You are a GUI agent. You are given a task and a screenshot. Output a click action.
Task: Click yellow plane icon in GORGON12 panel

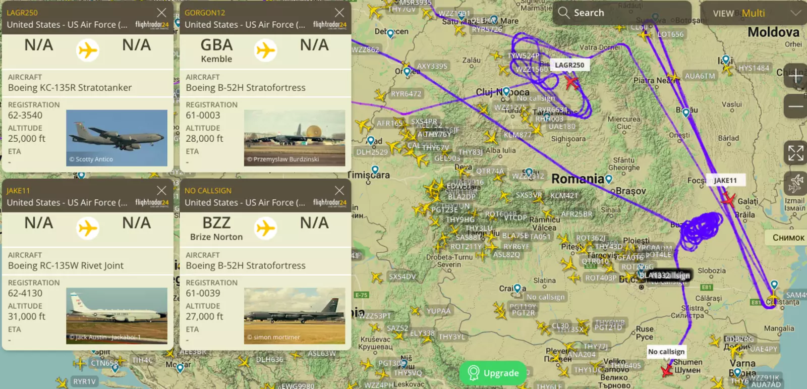pos(265,50)
